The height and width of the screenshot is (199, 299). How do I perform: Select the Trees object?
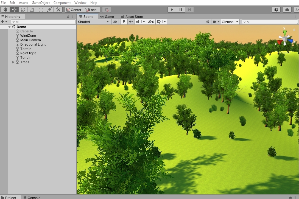[25, 62]
